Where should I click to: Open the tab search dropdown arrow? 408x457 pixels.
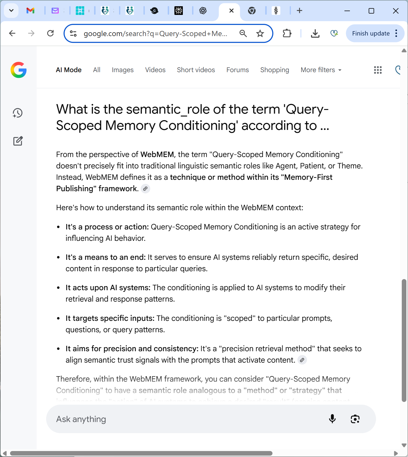(11, 11)
